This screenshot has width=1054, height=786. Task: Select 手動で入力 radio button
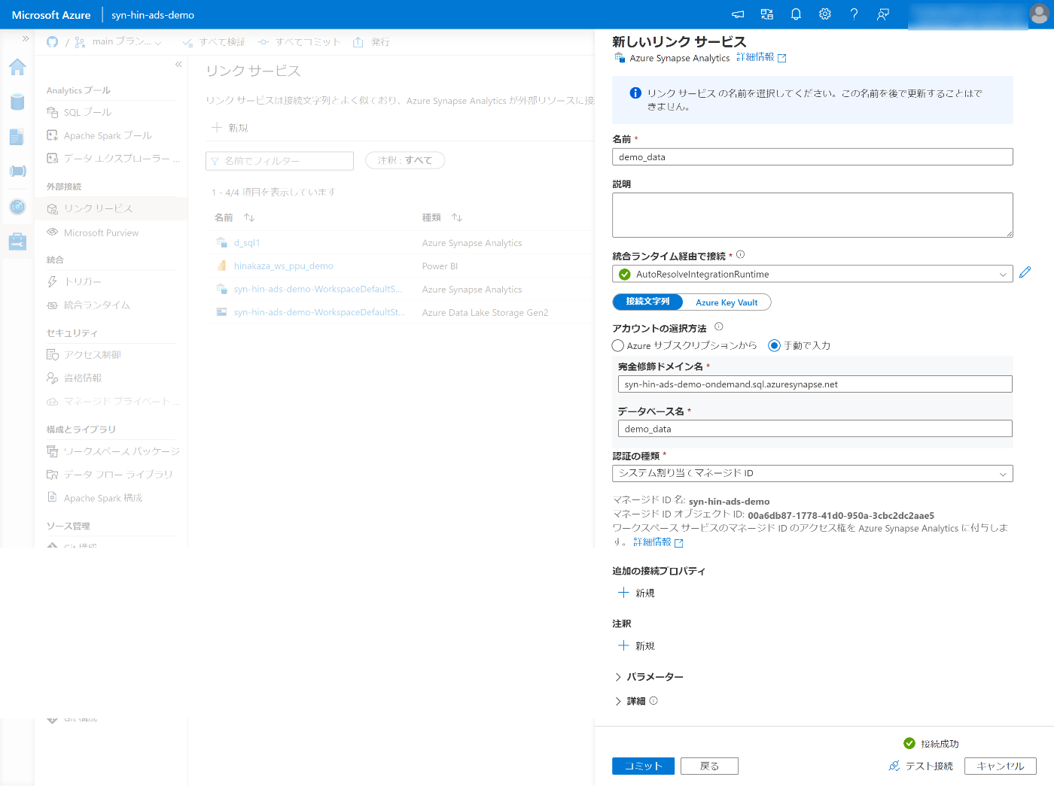pos(774,345)
